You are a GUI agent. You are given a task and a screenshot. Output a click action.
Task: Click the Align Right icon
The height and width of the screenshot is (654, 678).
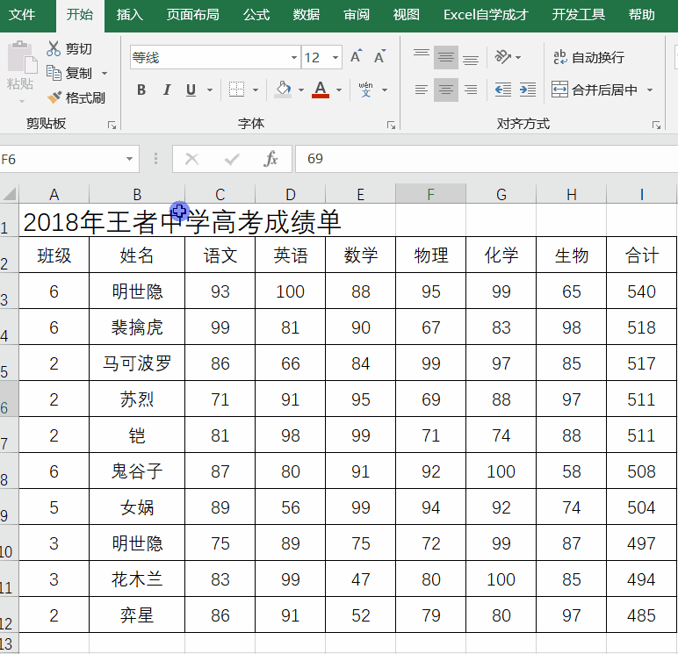pos(471,90)
